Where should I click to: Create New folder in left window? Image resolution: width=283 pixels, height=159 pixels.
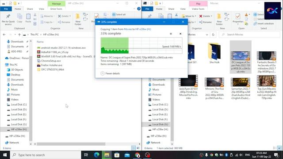click(78, 19)
